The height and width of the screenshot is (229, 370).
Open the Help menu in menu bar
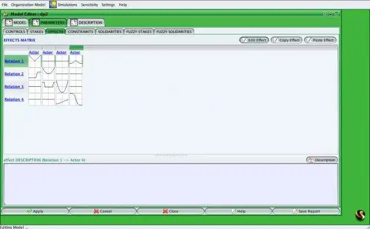point(123,5)
